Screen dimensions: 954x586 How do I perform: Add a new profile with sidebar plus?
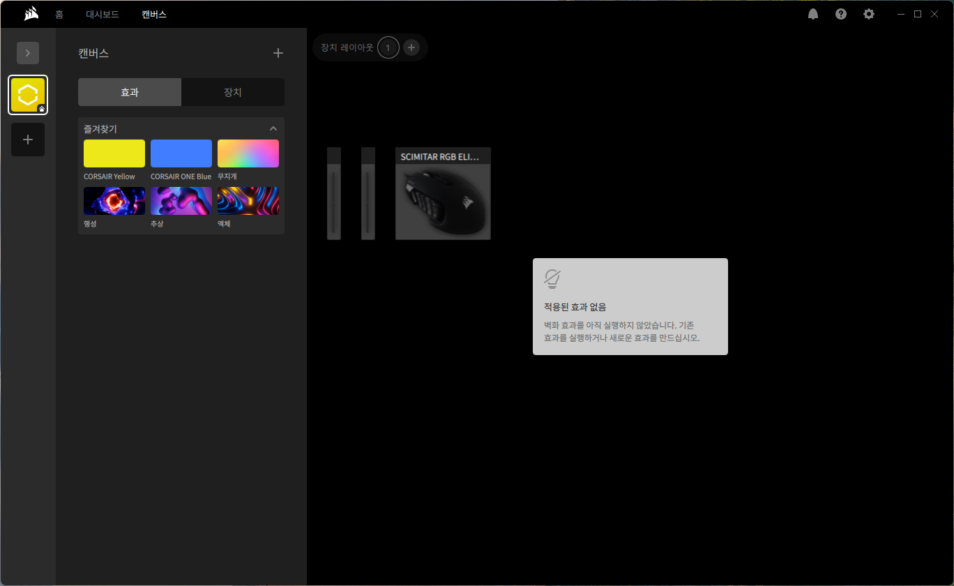point(28,140)
